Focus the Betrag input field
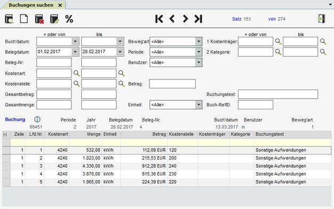Image resolution: width=334 pixels, height=209 pixels. point(172,84)
